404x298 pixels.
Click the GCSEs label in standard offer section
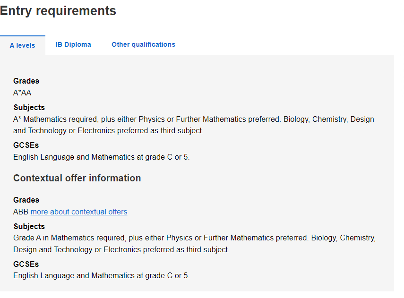click(26, 145)
